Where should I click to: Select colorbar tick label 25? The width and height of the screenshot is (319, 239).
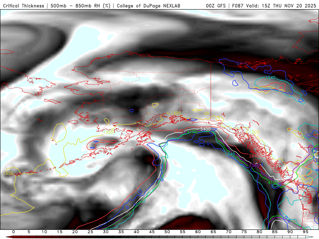coord(91,232)
